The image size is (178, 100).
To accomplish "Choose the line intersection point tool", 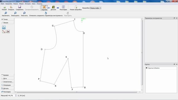I will point(8,31).
